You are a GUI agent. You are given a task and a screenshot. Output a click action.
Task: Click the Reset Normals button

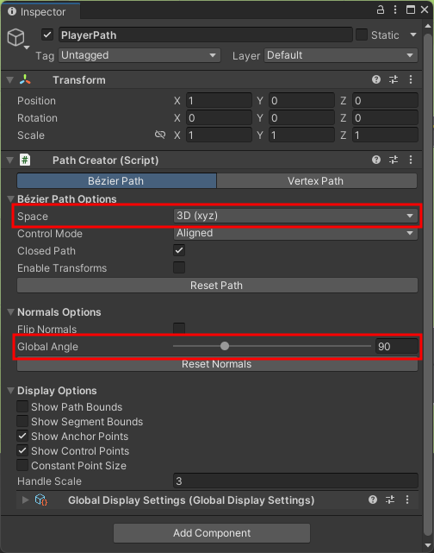click(217, 365)
